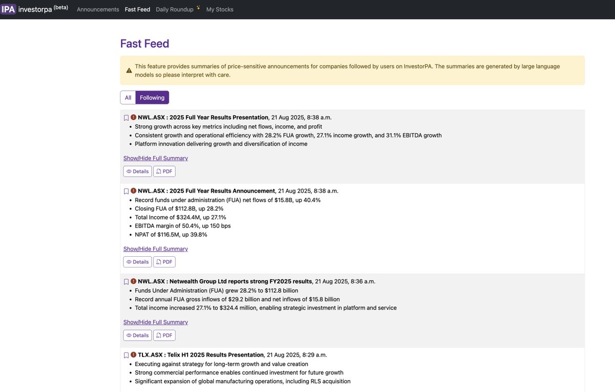Click the red alert icon on Telix H1 2025 Results
The width and height of the screenshot is (615, 392).
tap(133, 355)
